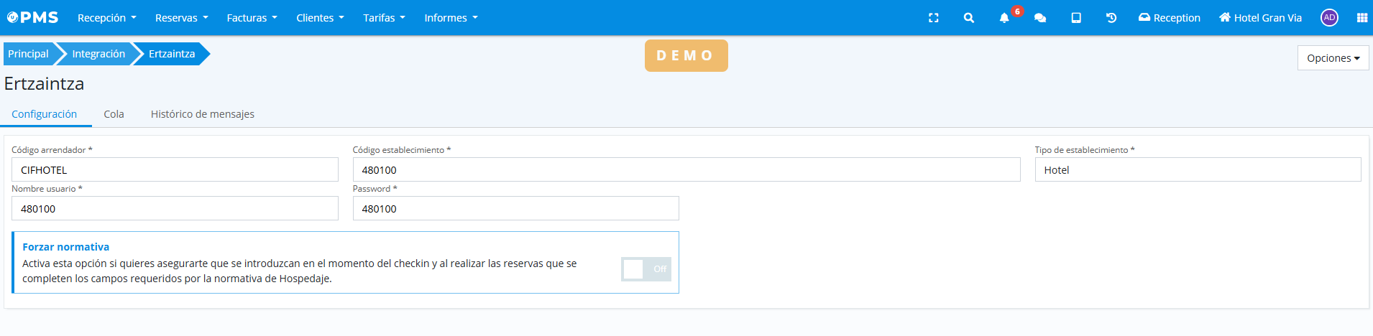
Task: Focus the Password input field
Action: 515,209
